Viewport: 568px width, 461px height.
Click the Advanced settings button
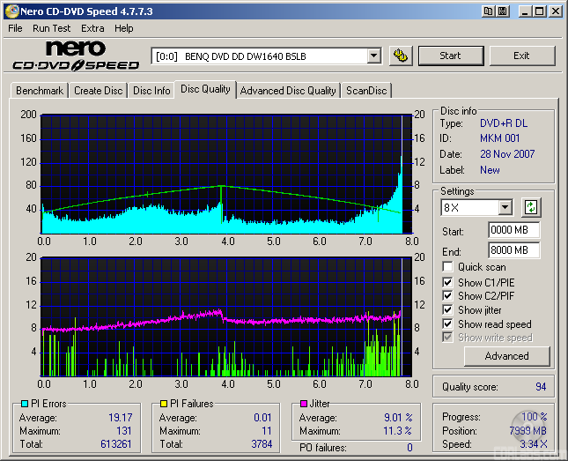[506, 356]
